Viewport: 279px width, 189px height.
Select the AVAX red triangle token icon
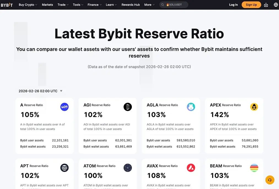191,168
